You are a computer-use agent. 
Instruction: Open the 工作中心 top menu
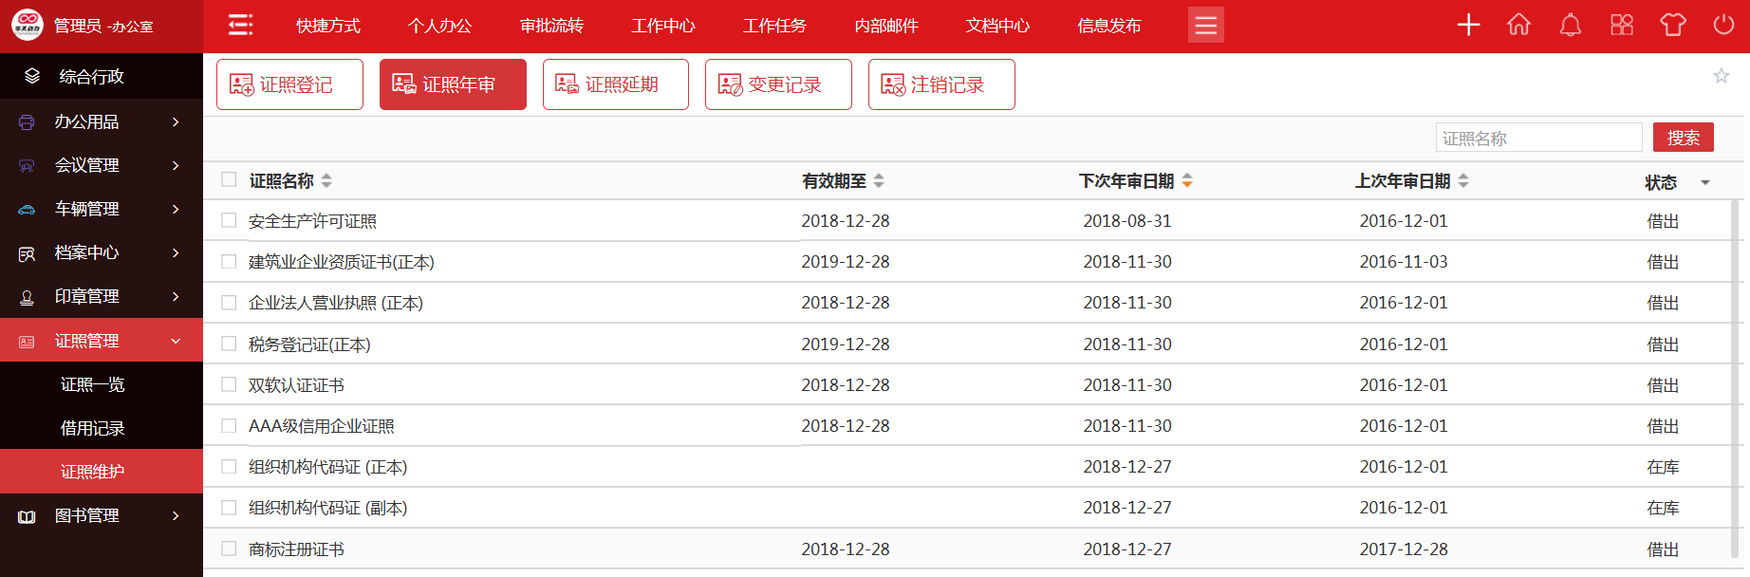click(662, 26)
